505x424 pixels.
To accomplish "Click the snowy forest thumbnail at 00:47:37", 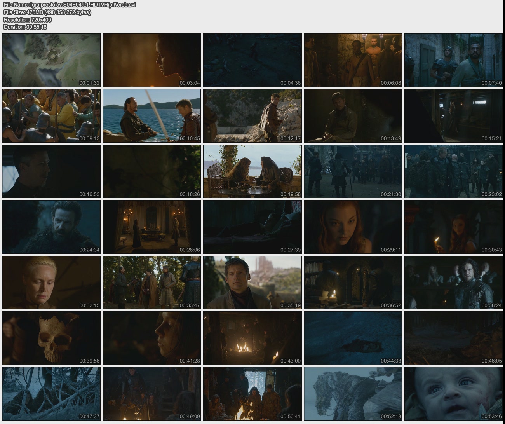I will click(x=51, y=394).
